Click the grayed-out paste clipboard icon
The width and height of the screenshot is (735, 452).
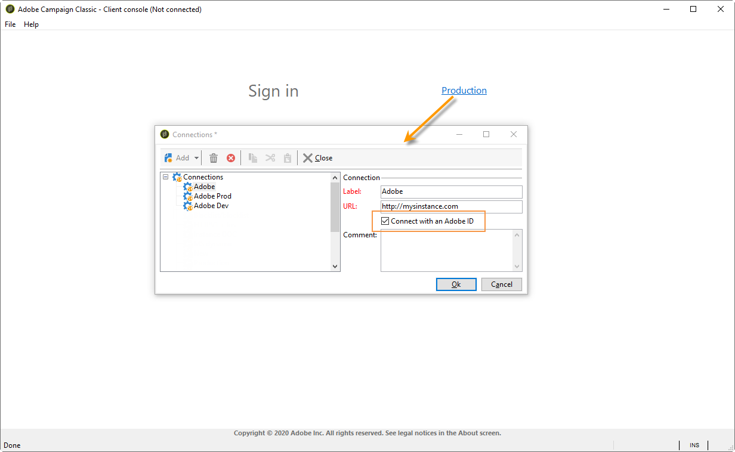pyautogui.click(x=288, y=158)
